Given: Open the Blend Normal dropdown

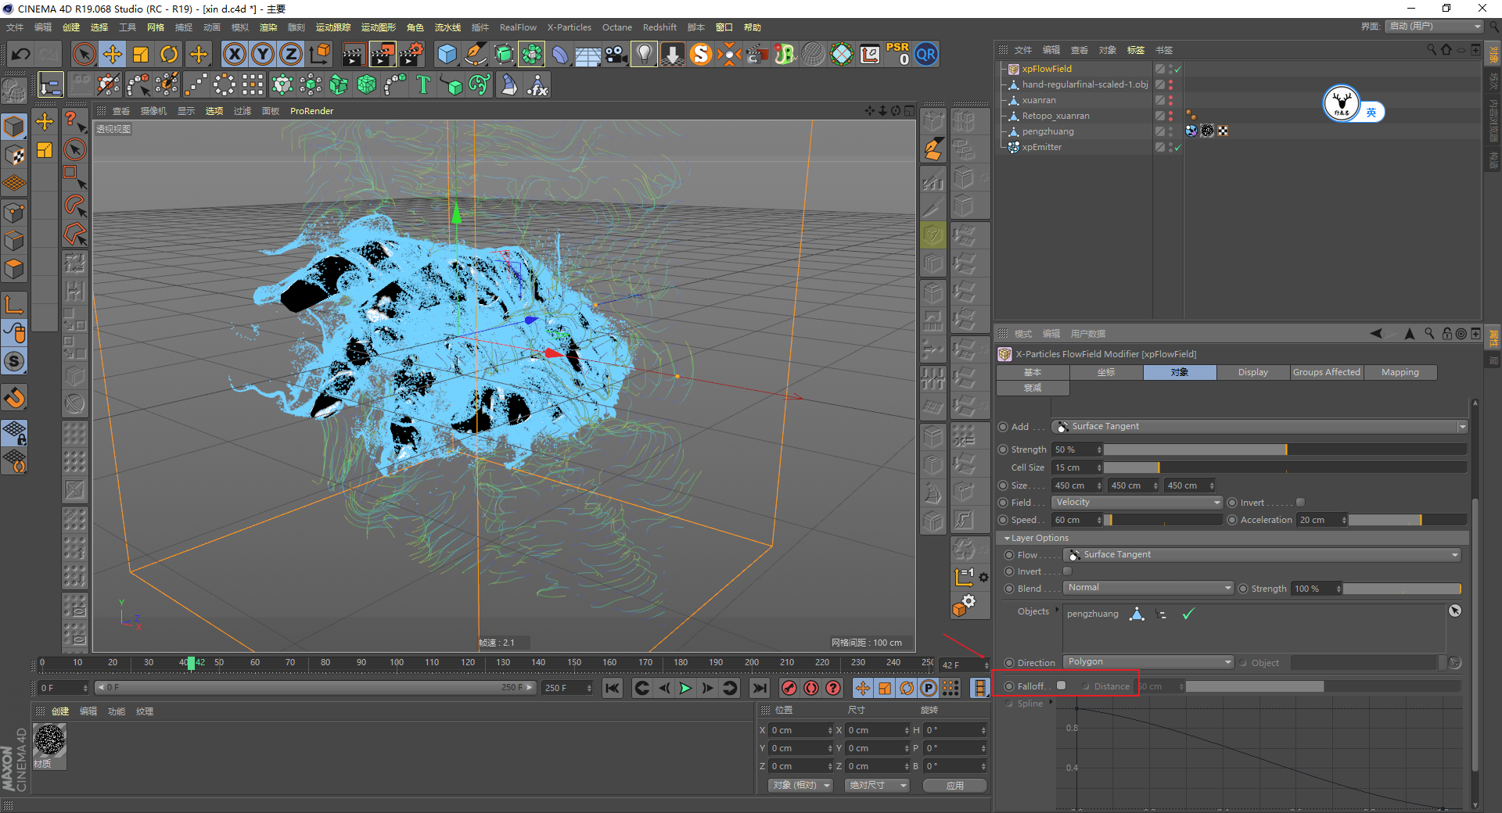Looking at the screenshot, I should coord(1148,588).
